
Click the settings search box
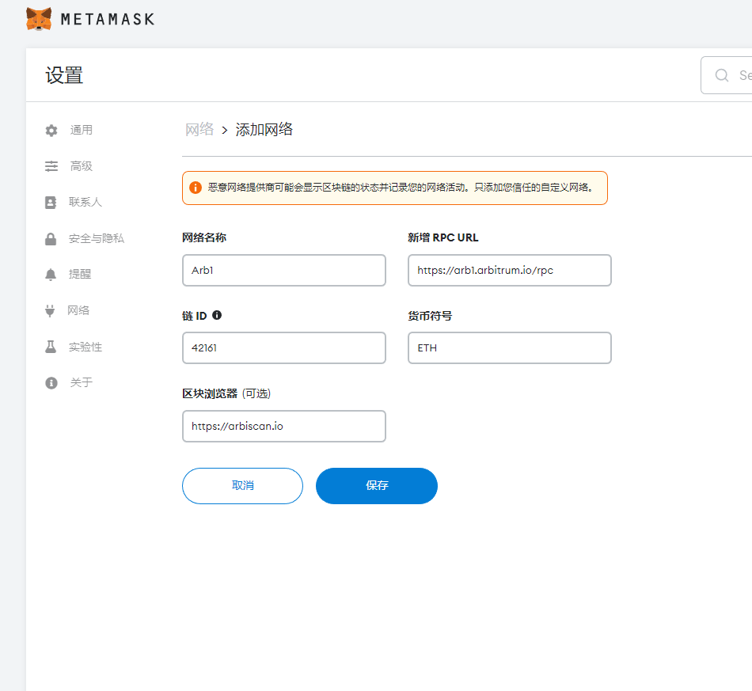(x=726, y=75)
